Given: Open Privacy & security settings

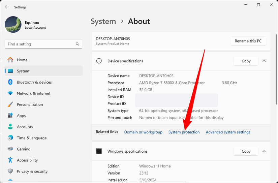Looking at the screenshot, I should point(43,172).
